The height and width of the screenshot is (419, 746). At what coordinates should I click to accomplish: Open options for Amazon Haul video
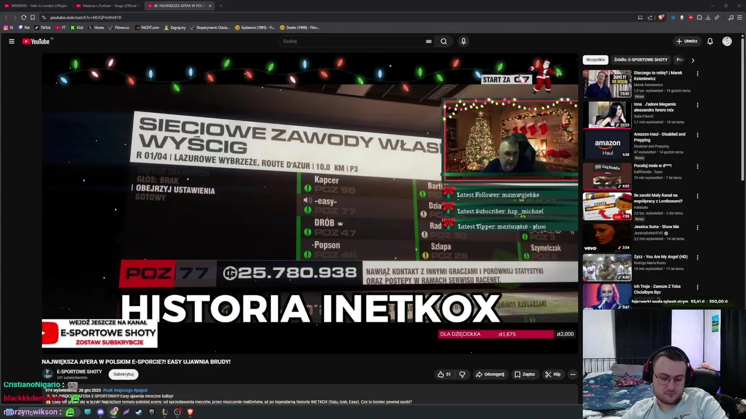click(697, 135)
